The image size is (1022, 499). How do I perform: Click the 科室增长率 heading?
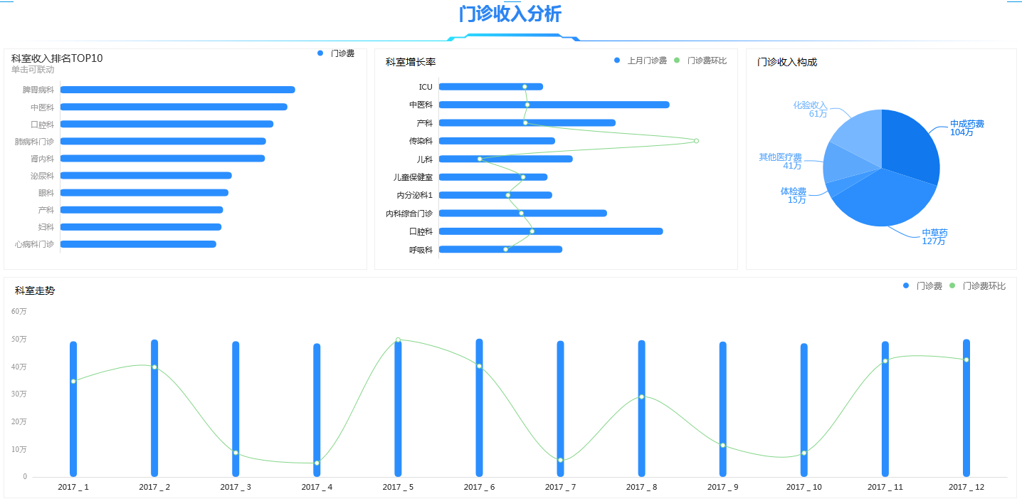click(411, 63)
